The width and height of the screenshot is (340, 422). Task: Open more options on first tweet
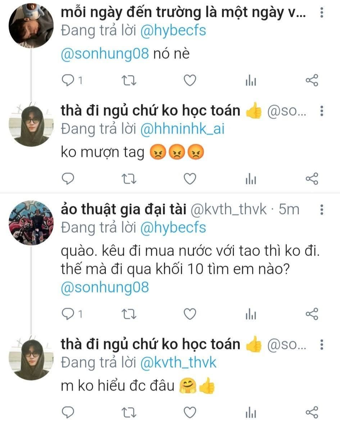click(322, 13)
